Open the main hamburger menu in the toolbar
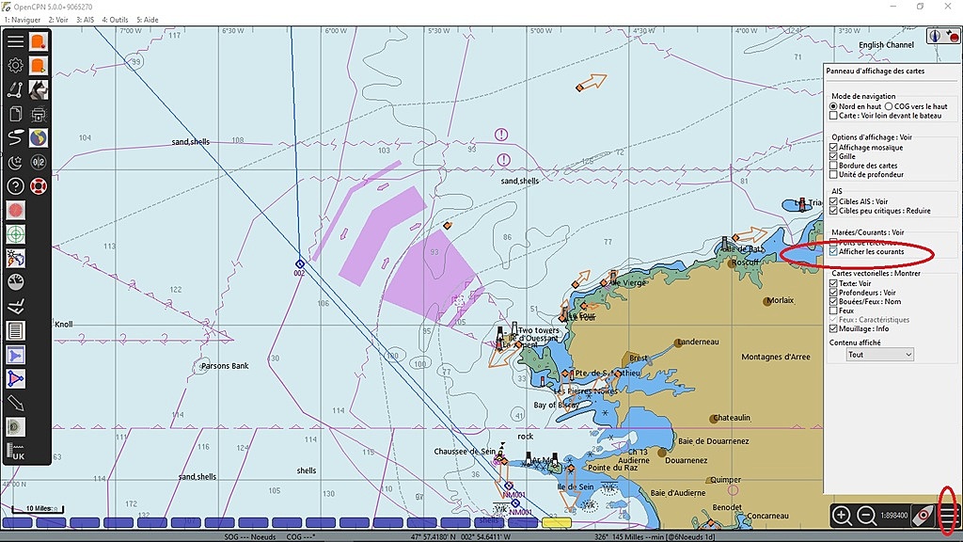This screenshot has width=963, height=542. point(15,41)
